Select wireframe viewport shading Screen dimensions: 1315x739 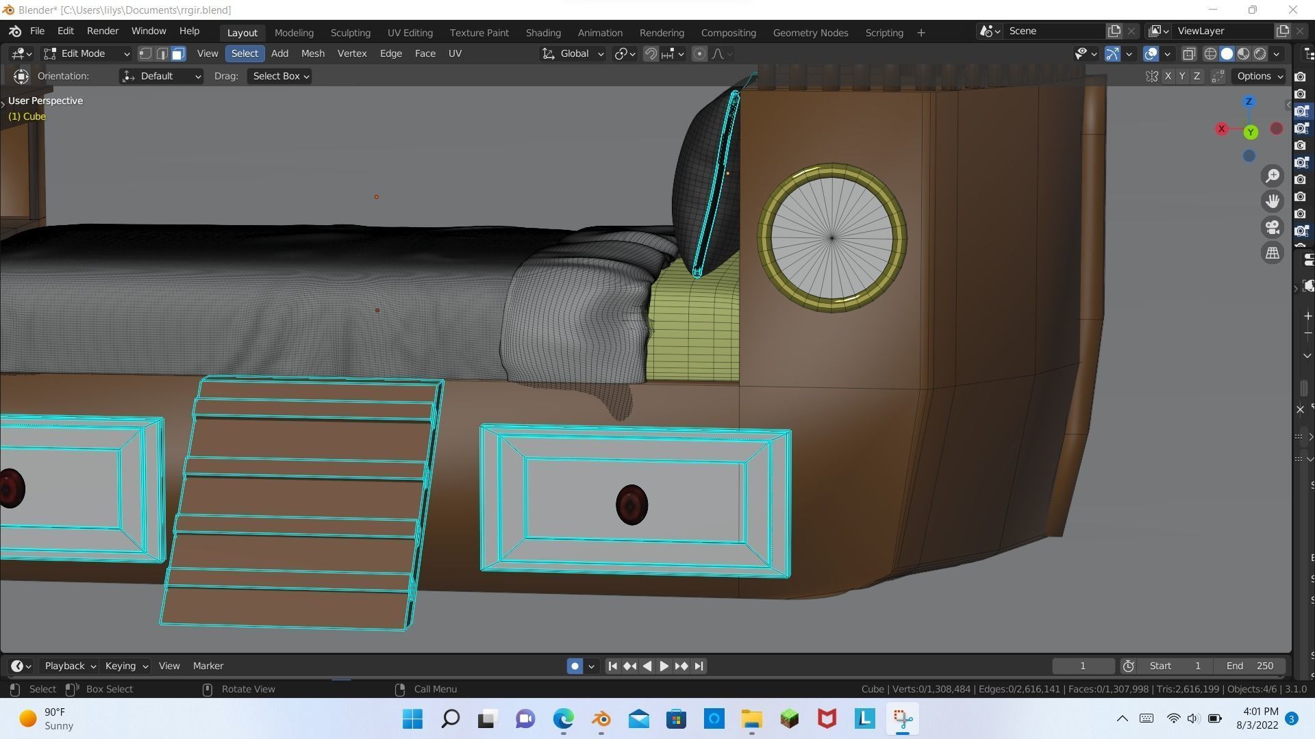coord(1210,53)
